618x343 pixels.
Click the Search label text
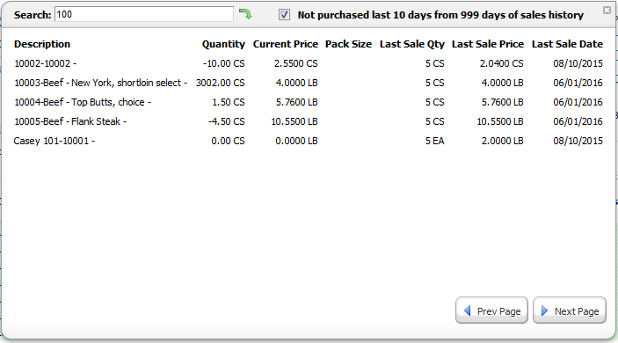click(x=33, y=15)
